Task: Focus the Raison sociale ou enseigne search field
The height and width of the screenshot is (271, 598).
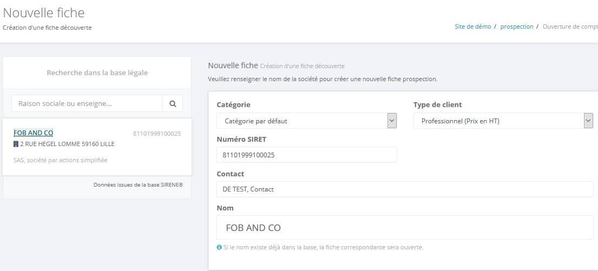Action: (x=87, y=103)
